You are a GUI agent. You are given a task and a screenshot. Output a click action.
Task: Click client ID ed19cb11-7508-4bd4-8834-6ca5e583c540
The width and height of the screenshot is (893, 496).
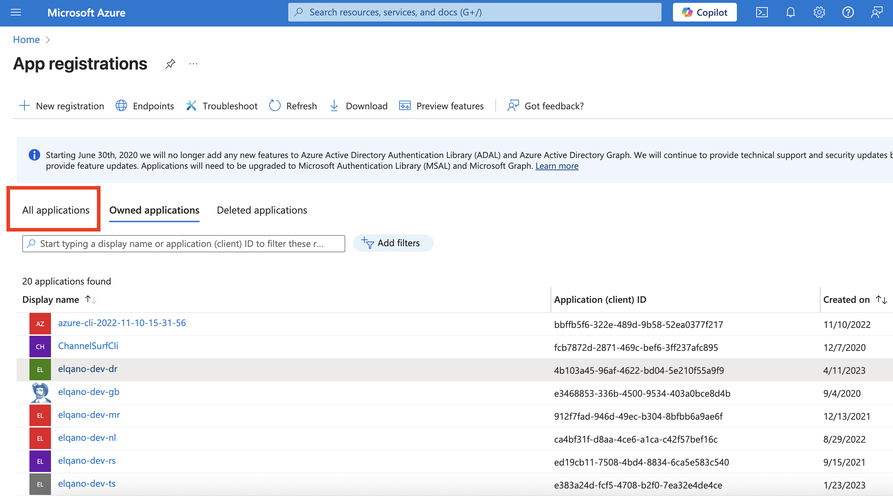point(641,462)
